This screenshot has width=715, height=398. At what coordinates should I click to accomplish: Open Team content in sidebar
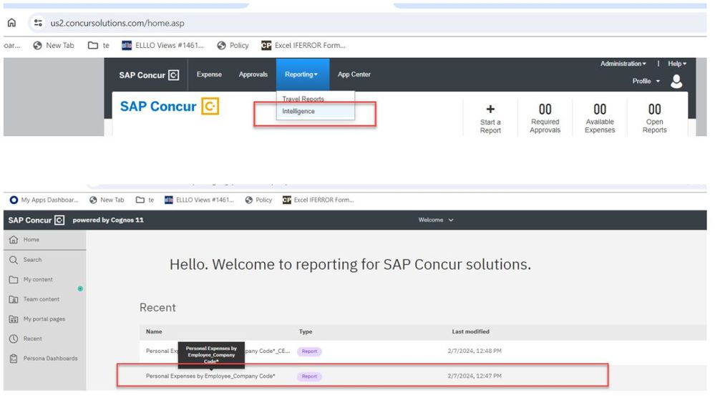point(44,299)
